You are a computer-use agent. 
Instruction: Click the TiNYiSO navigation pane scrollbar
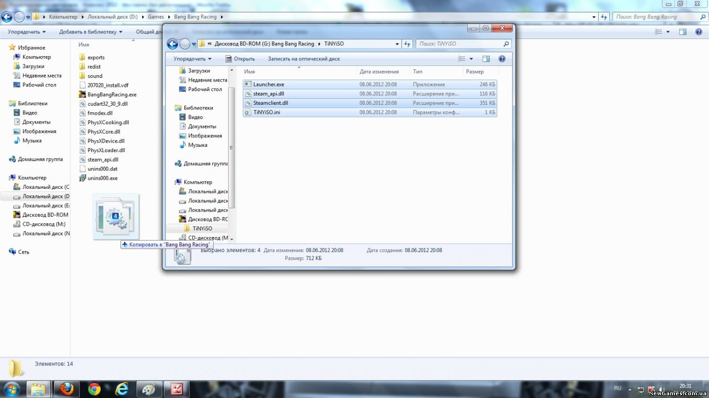(232, 148)
